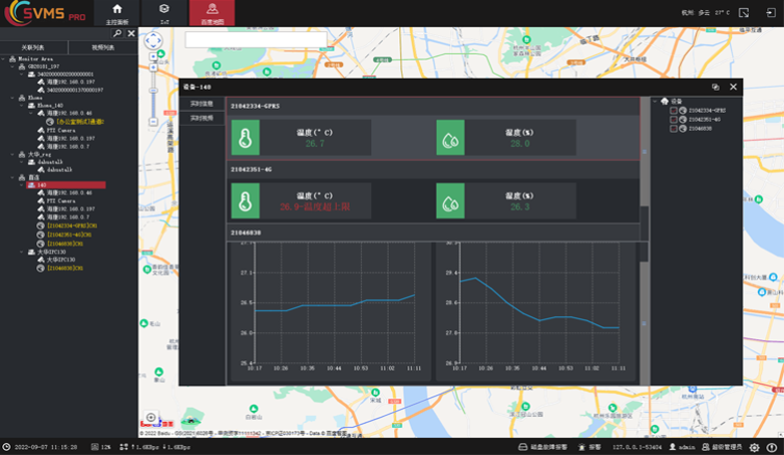Screen dimensions: 784x455
Task: Click temperature icon of 21042334-GPRS
Action: 245,138
